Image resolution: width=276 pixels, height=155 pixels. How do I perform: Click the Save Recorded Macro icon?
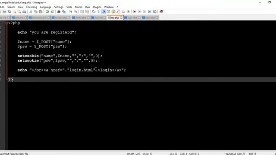point(154,12)
